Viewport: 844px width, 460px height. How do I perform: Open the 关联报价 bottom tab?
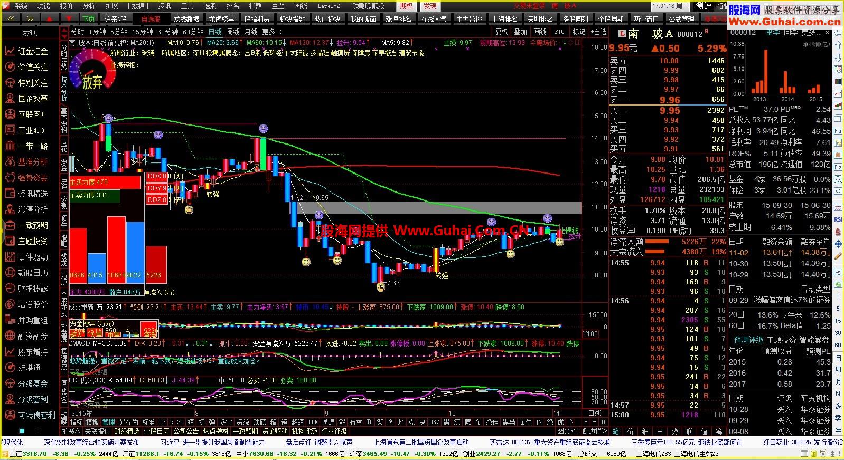(98, 431)
